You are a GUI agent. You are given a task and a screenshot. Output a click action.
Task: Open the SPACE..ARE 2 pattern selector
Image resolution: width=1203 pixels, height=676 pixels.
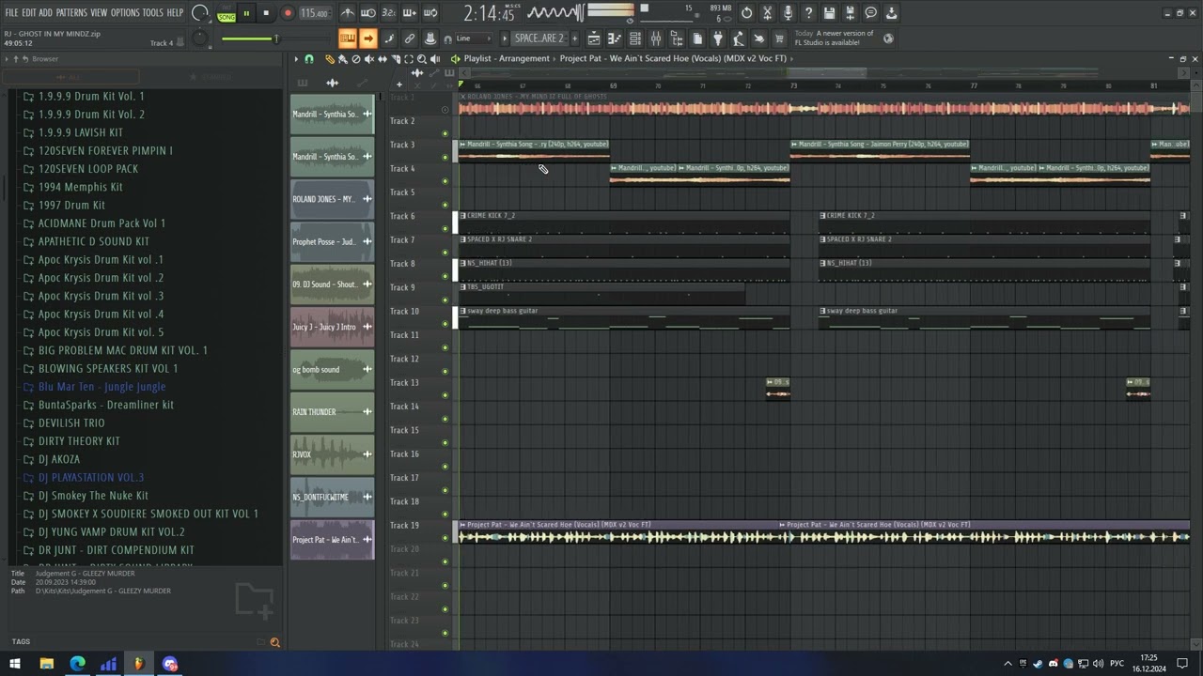[539, 38]
